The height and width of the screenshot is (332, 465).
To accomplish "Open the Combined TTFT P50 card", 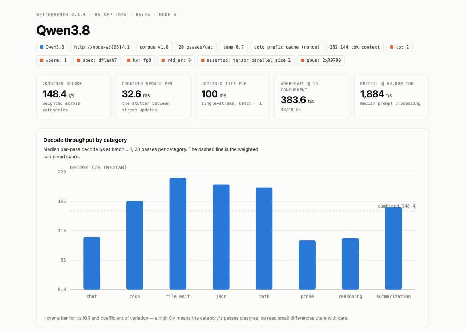I will pyautogui.click(x=232, y=97).
